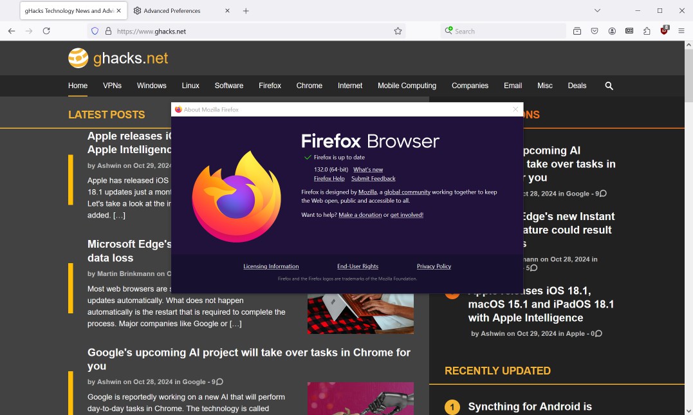Click the What's new link
This screenshot has height=415, width=693.
(x=367, y=169)
